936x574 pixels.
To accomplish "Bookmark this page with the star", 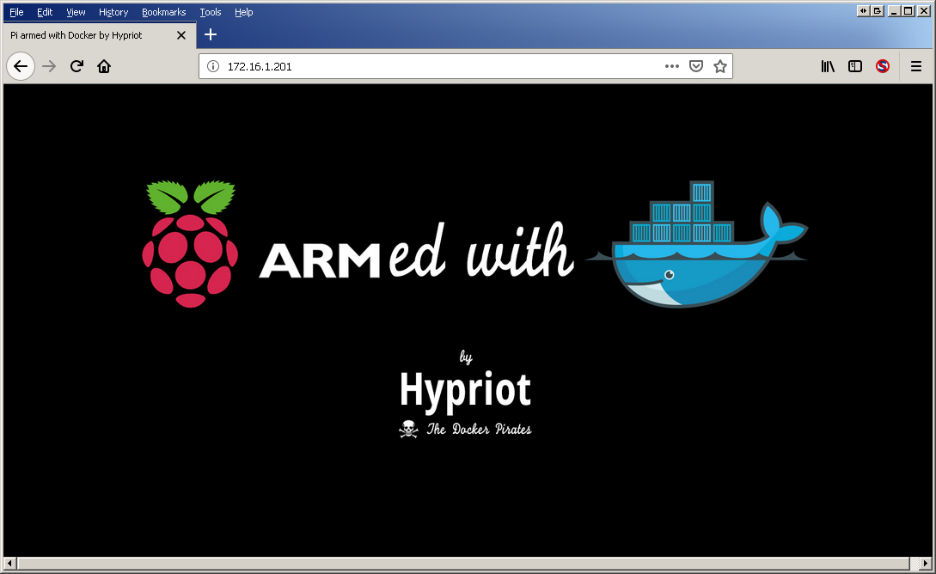I will coord(720,66).
